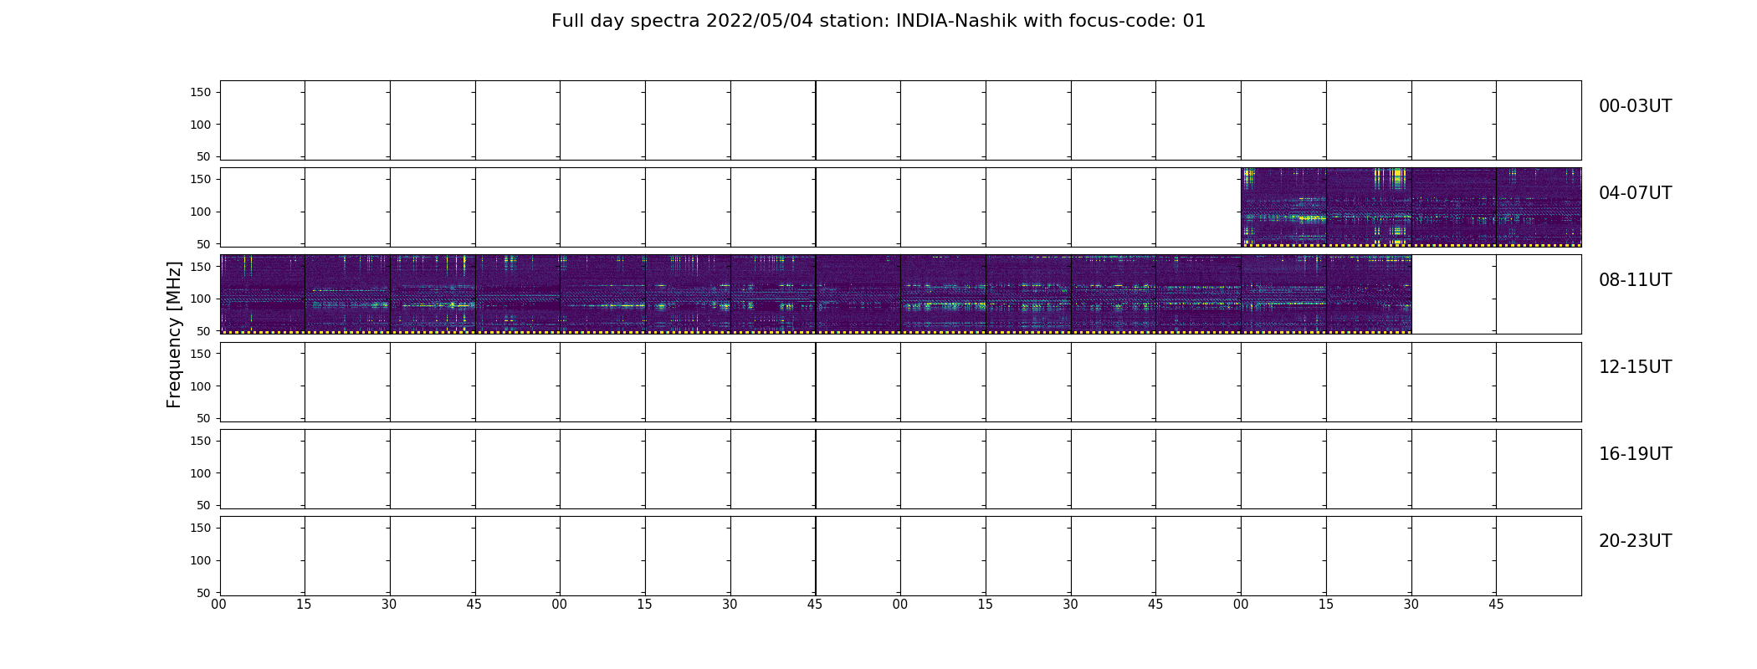Image resolution: width=1757 pixels, height=669 pixels.
Task: Click the 100 tick label of the 16-19UT row
Action: [x=201, y=472]
